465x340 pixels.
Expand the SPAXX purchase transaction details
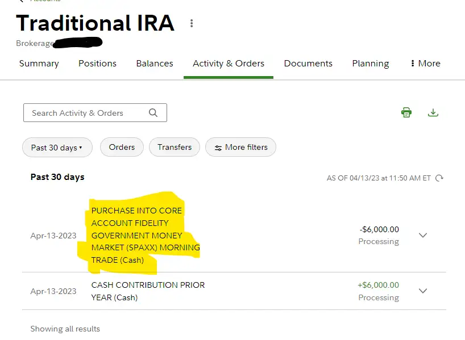pyautogui.click(x=423, y=235)
